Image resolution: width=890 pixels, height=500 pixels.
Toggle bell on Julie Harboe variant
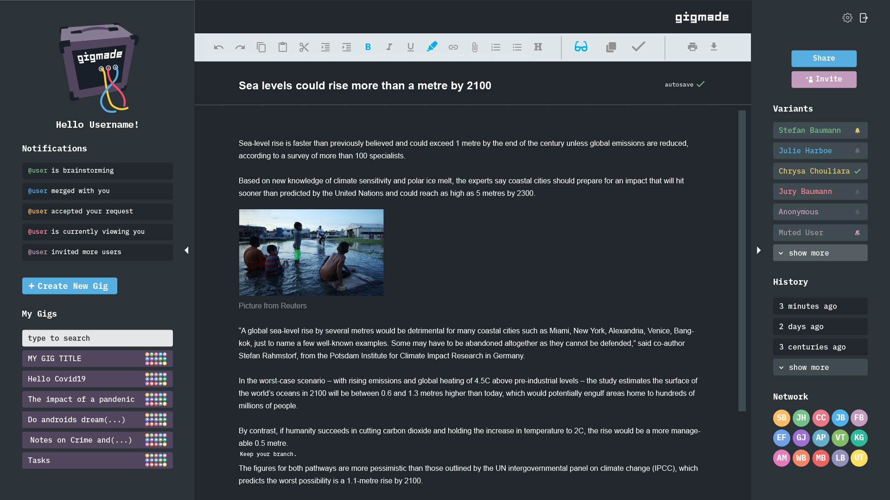(x=858, y=151)
